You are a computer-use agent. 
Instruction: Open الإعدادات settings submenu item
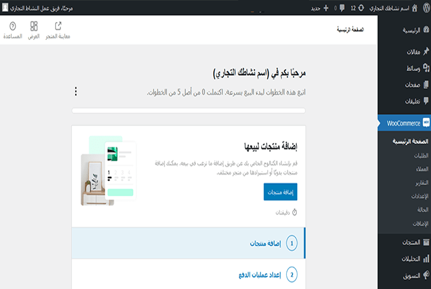point(420,196)
